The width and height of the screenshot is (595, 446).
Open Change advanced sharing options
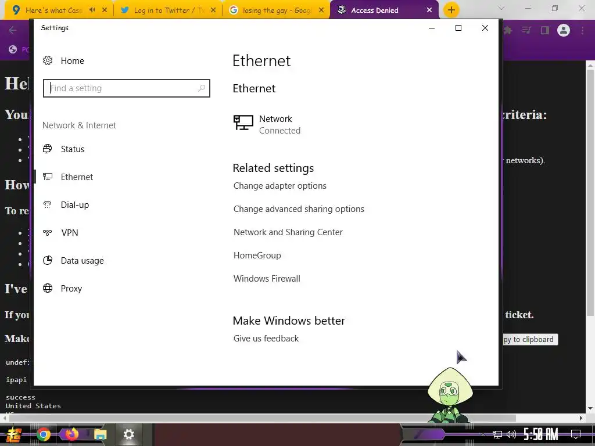(x=299, y=209)
